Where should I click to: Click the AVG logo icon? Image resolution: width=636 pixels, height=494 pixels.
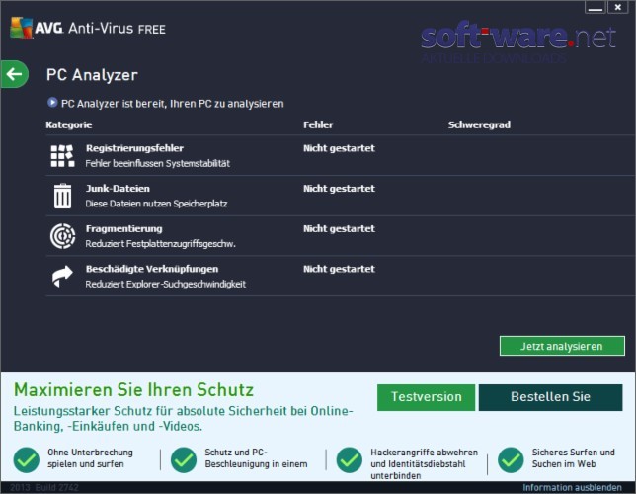(x=21, y=28)
